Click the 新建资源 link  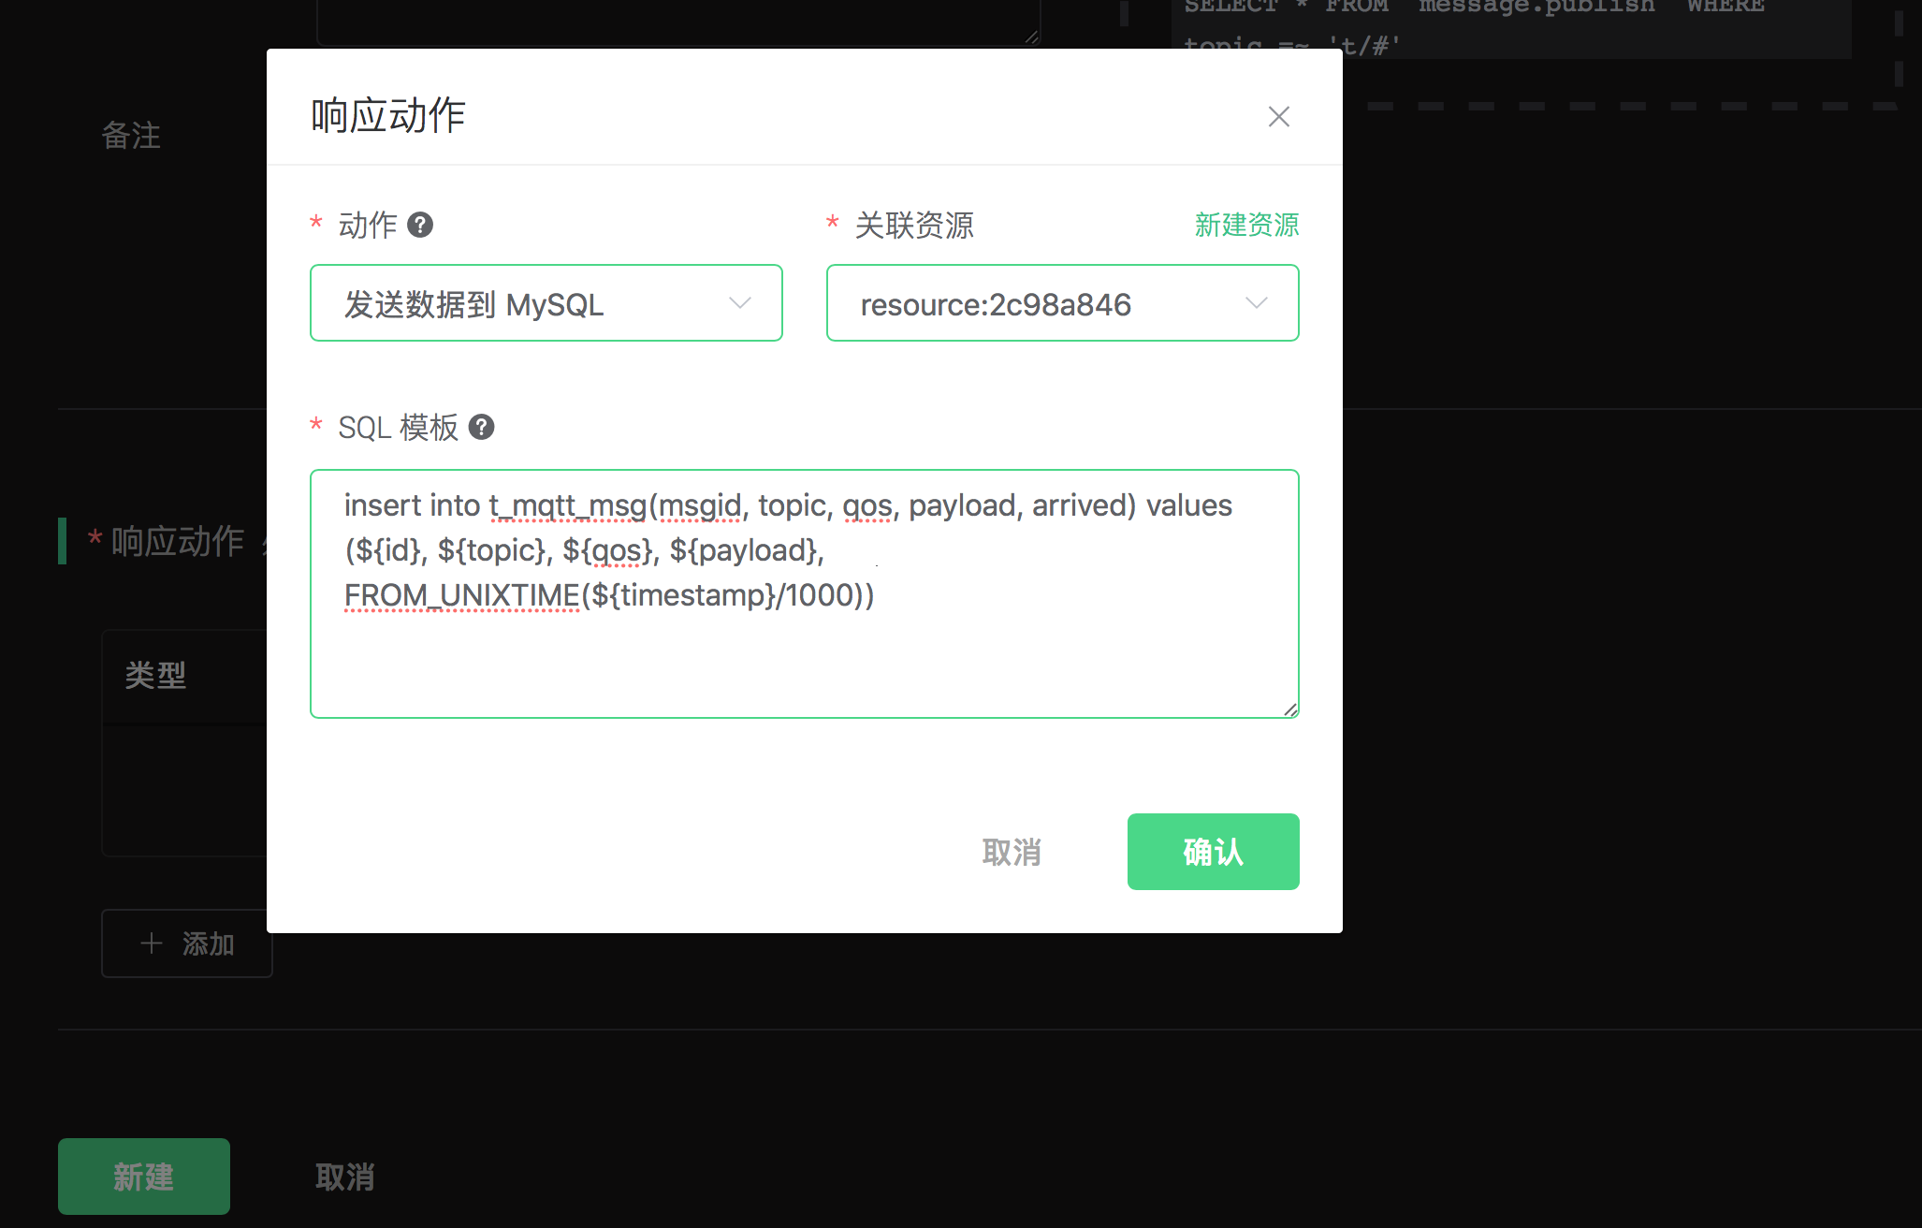tap(1246, 225)
